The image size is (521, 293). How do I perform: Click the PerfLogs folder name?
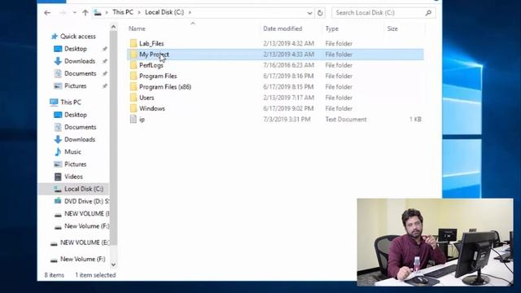(x=151, y=65)
